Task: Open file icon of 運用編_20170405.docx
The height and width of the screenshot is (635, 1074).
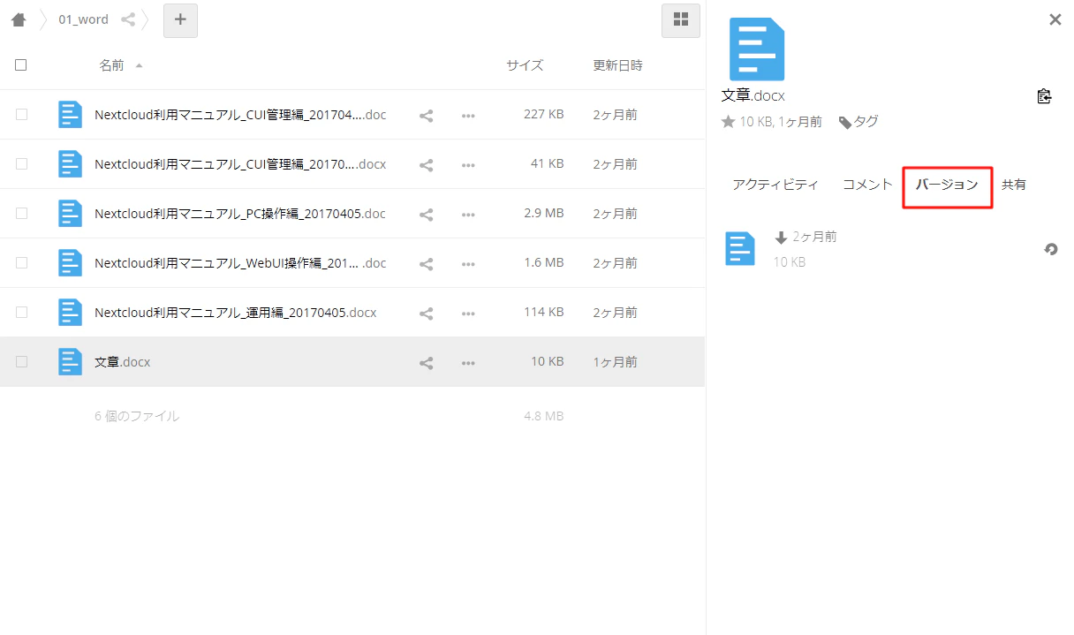Action: tap(70, 313)
